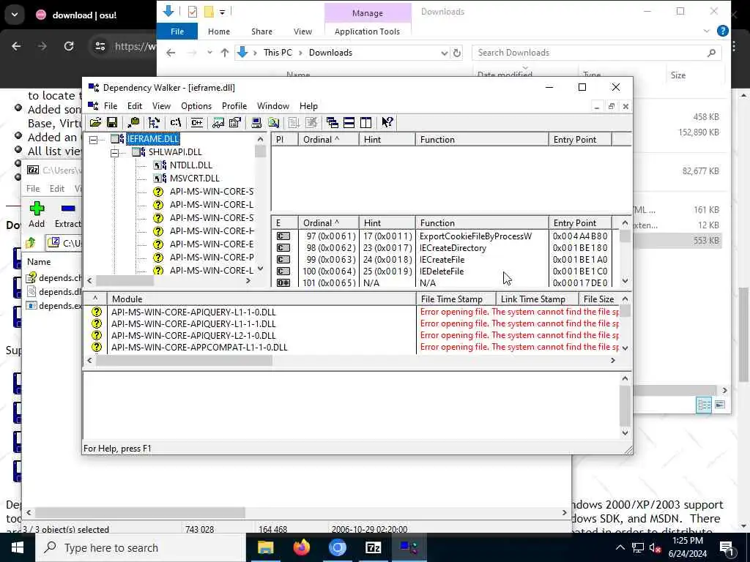Open Application Tools tab in Explorer
The height and width of the screenshot is (562, 750).
[x=368, y=31]
